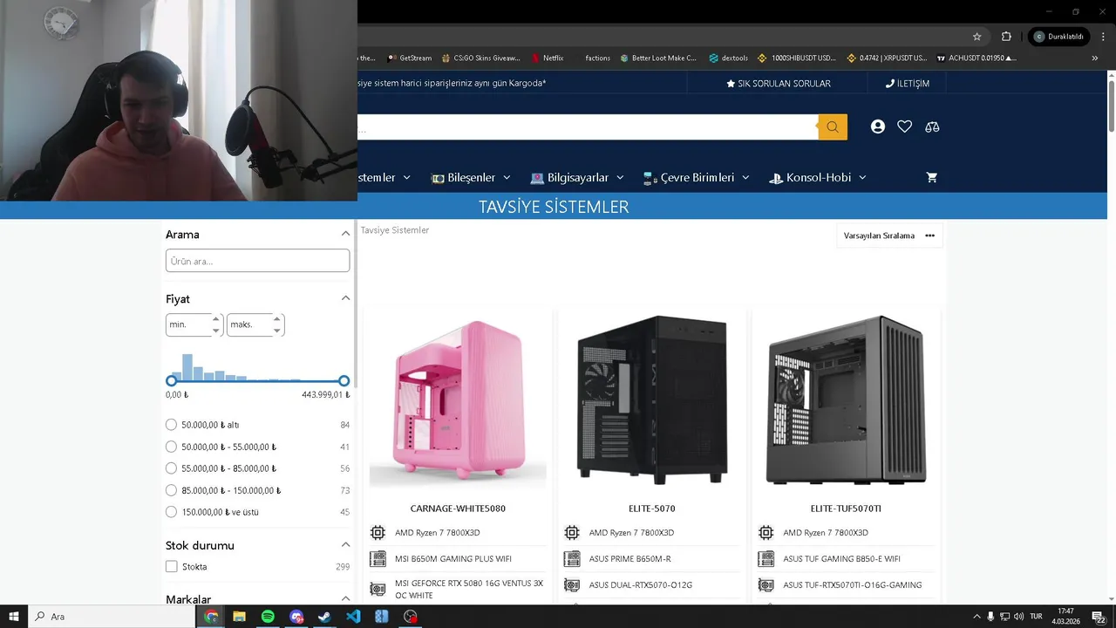The height and width of the screenshot is (628, 1116).
Task: Grab the minimum price slider handle
Action: [172, 381]
